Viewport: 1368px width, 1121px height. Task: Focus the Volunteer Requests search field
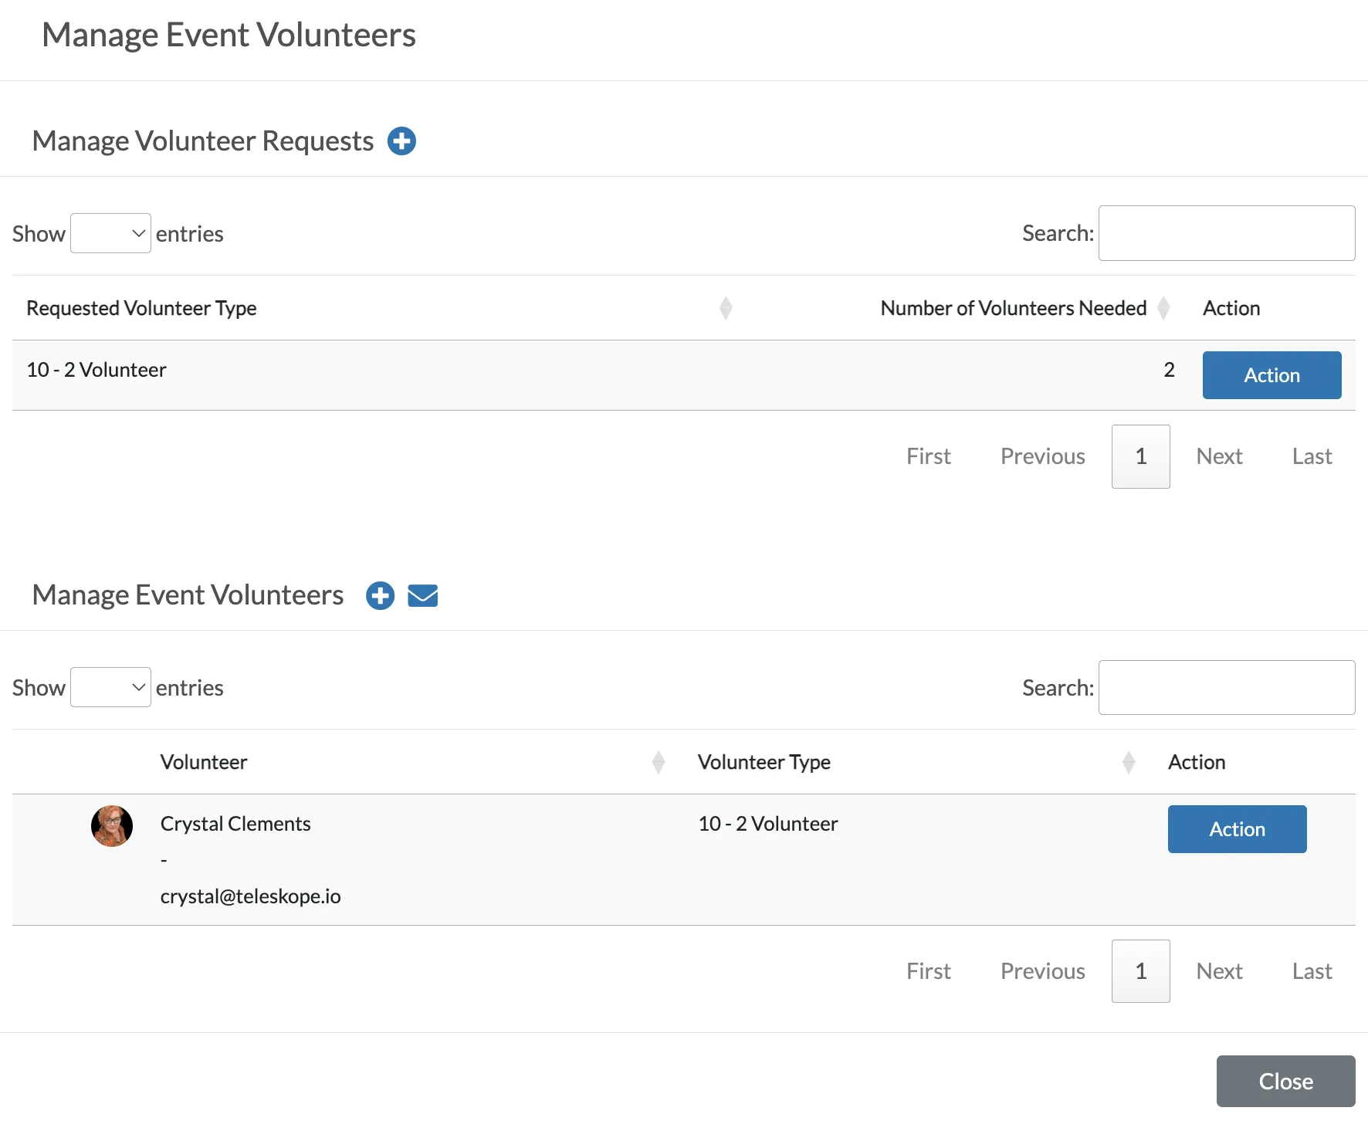click(x=1227, y=233)
